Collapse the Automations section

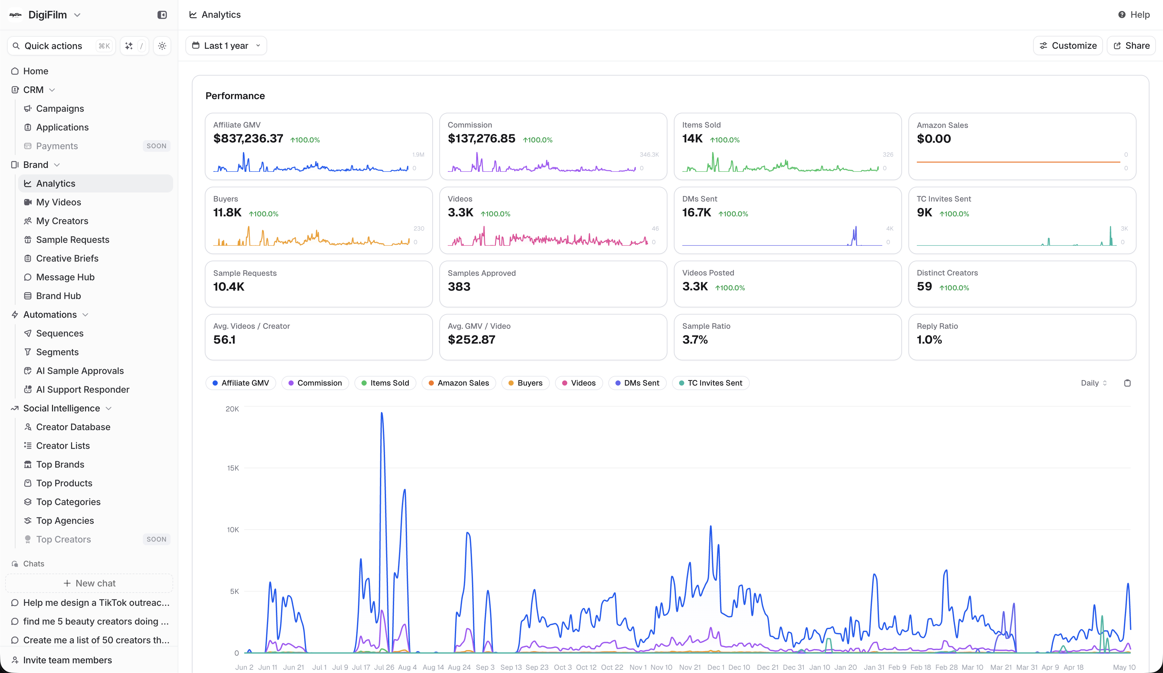[x=85, y=315]
